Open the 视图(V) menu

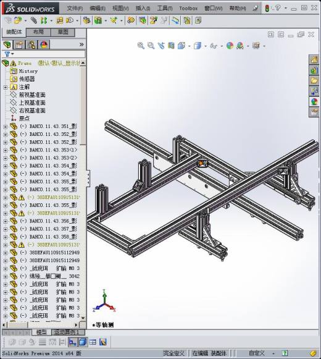click(120, 8)
